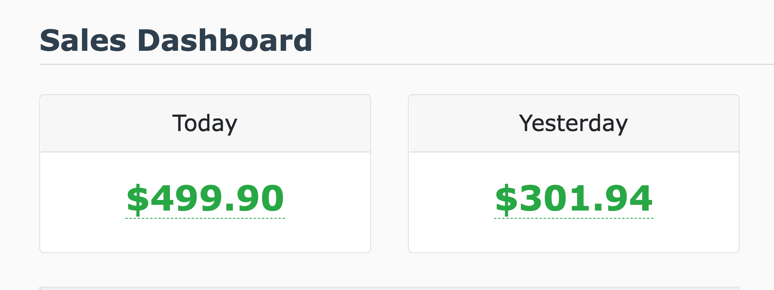Click the word "Dashboard" in the title
Image resolution: width=774 pixels, height=290 pixels.
(225, 41)
